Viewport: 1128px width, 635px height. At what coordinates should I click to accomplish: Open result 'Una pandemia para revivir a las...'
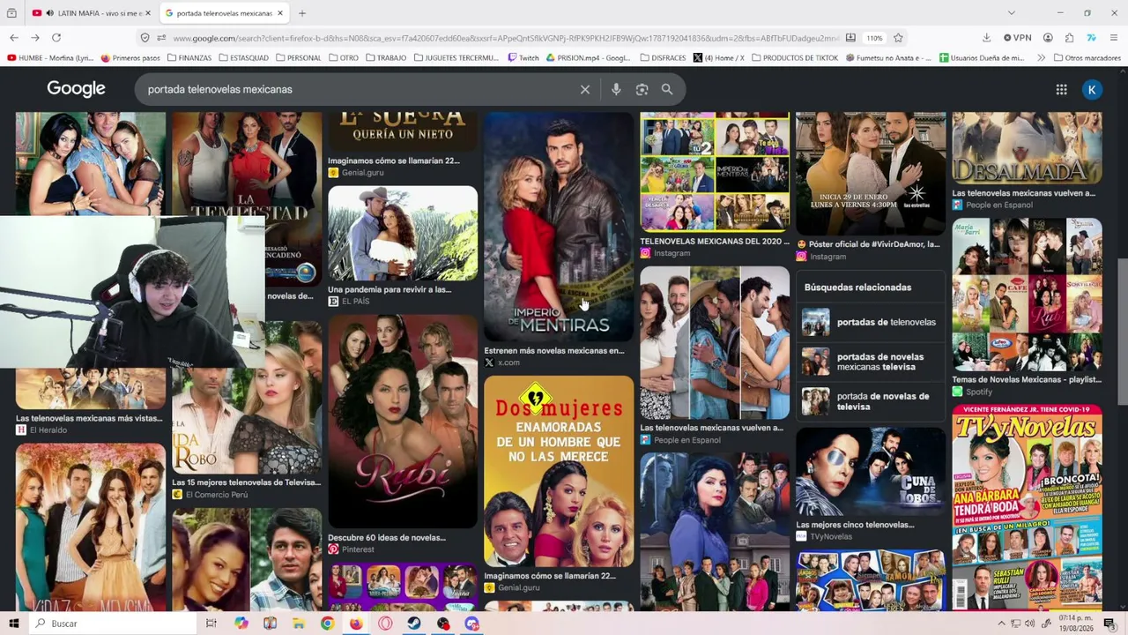[x=390, y=289]
